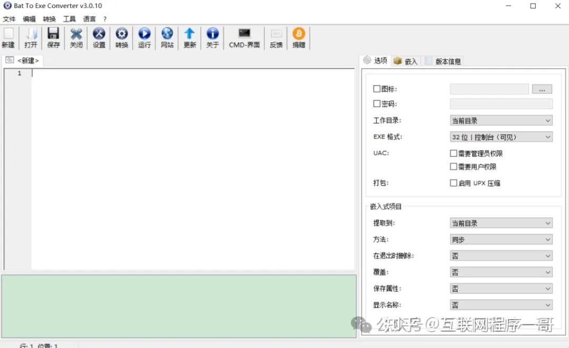
Task: Click the 嵌入式项目 group label
Action: click(x=386, y=206)
